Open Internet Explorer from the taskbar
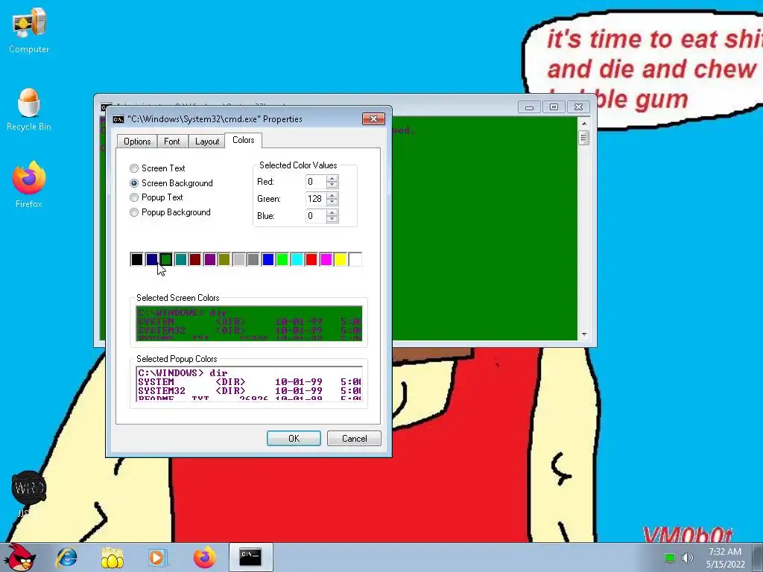This screenshot has width=763, height=572. 66,557
